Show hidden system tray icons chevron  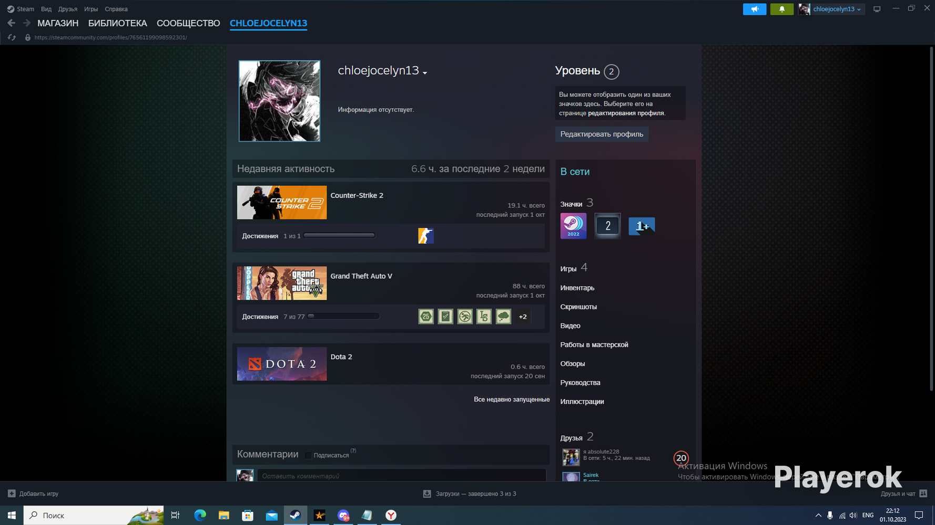[818, 515]
